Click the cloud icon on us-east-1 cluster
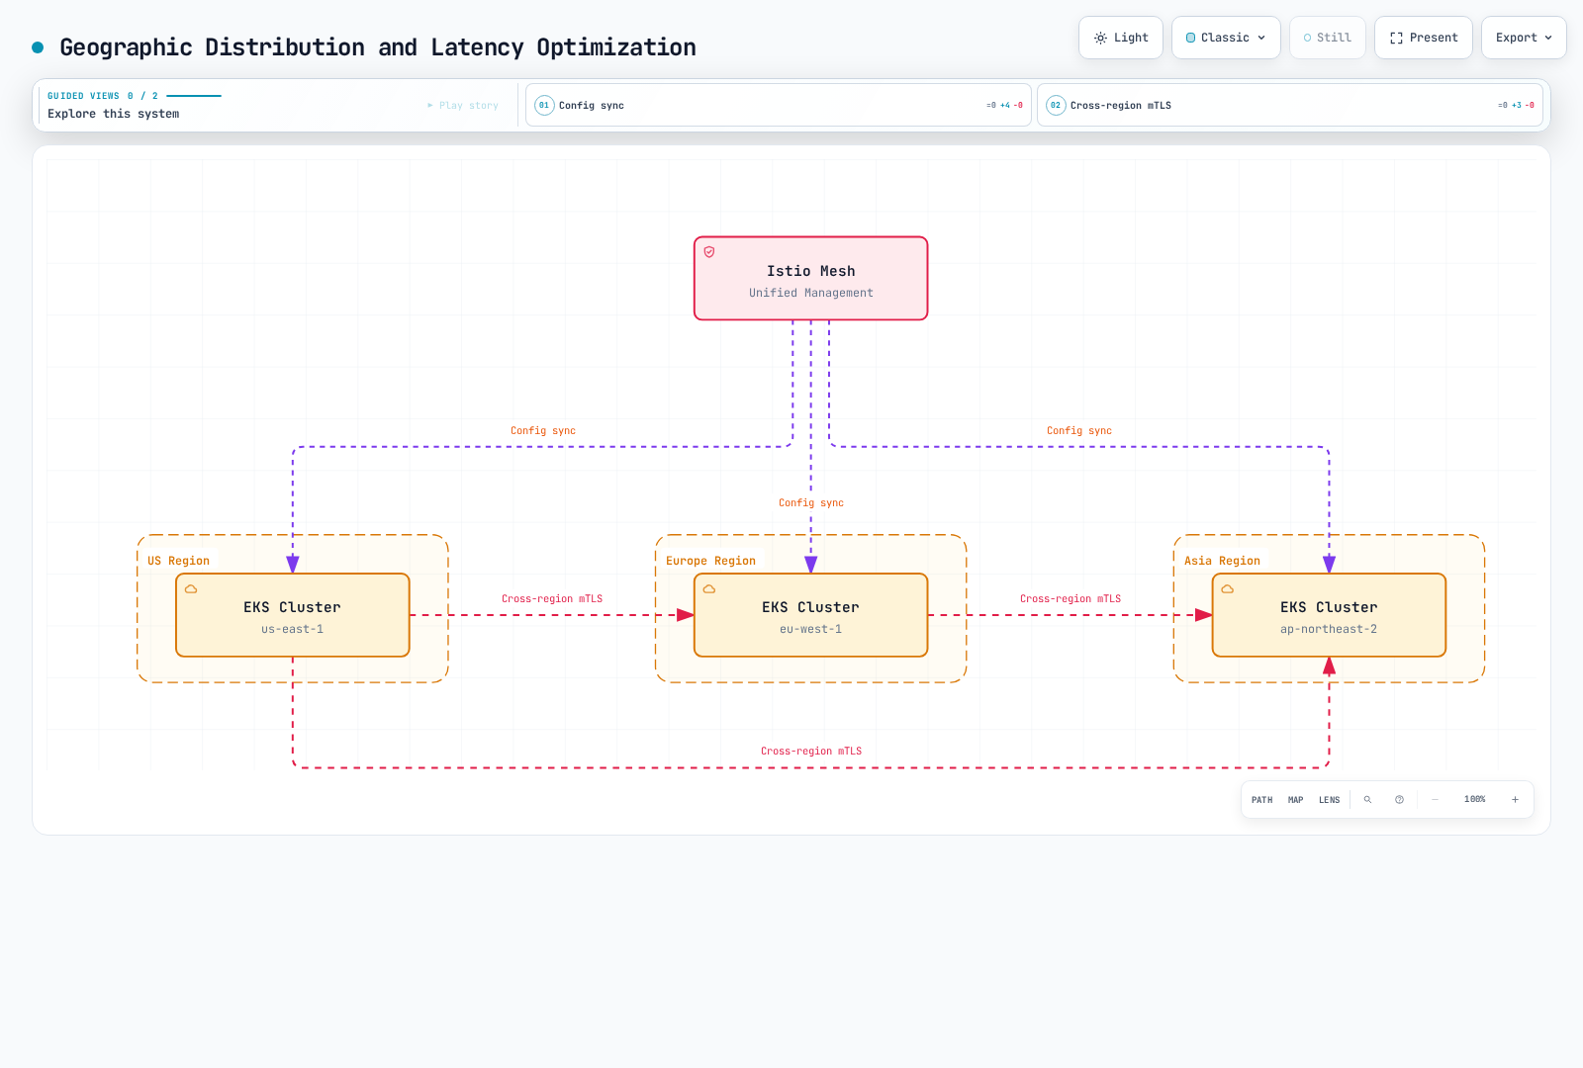 tap(191, 589)
